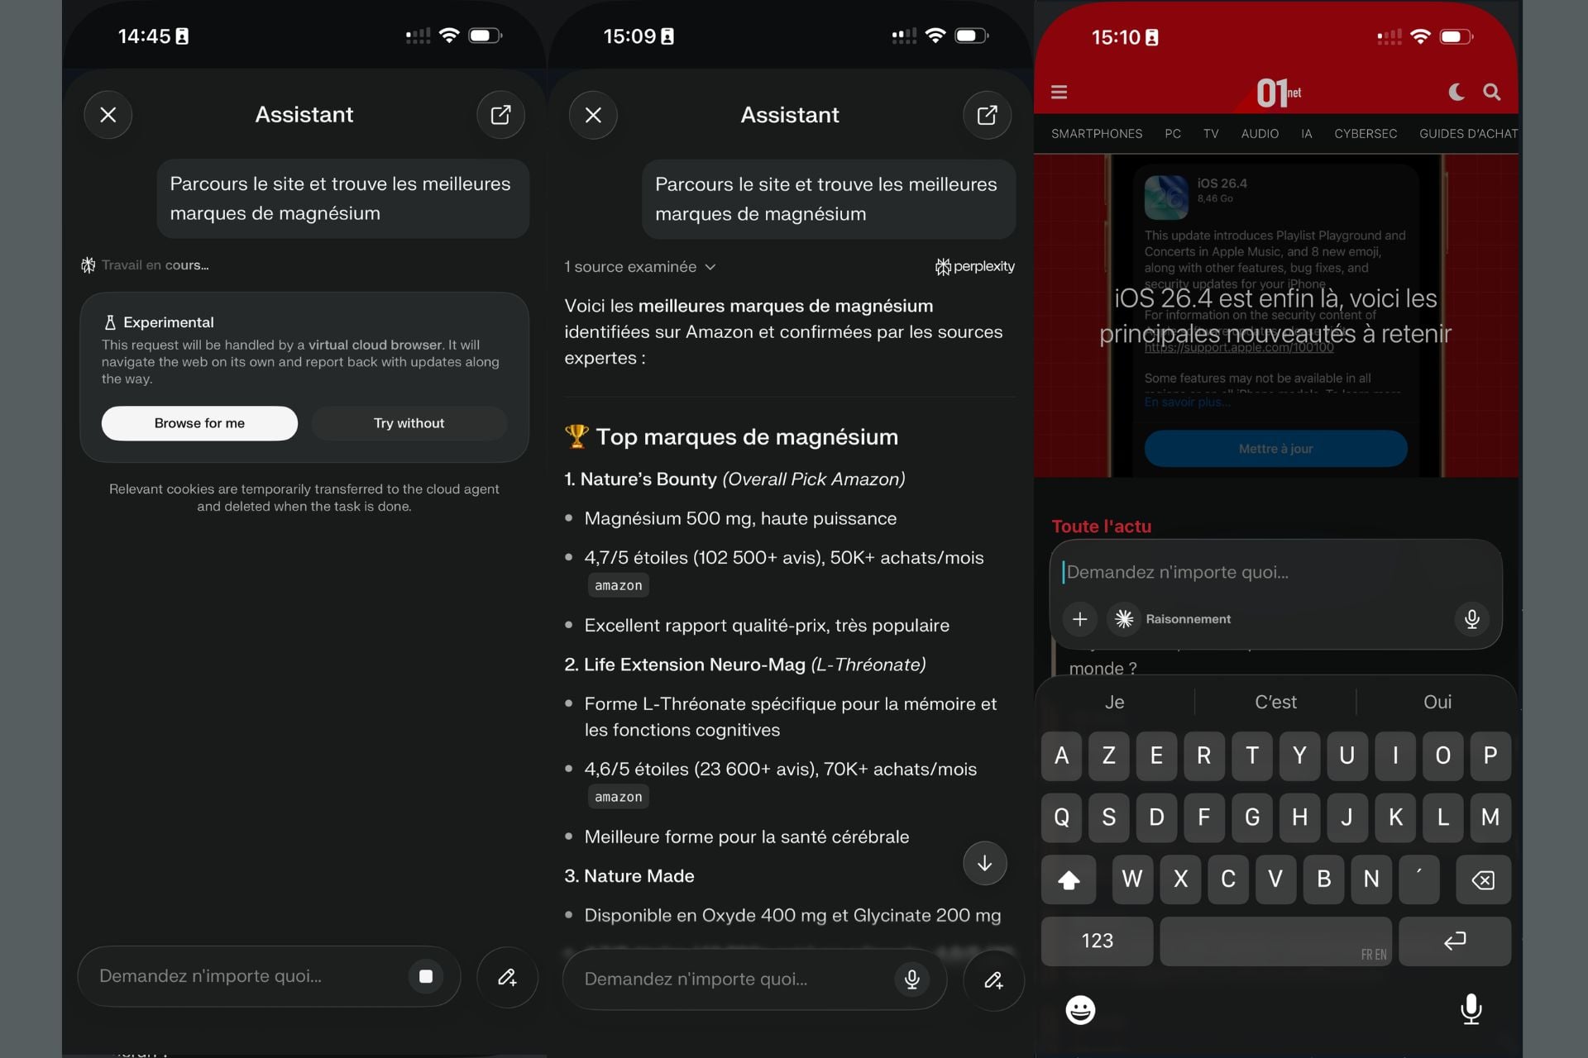The image size is (1588, 1058).
Task: Close the left Assistant panel
Action: (108, 115)
